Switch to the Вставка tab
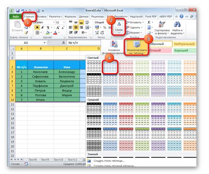 tap(41, 16)
